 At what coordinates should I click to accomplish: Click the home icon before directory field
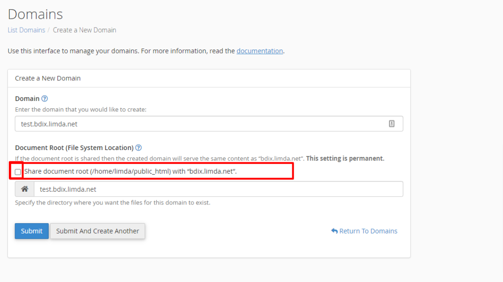[x=25, y=189]
